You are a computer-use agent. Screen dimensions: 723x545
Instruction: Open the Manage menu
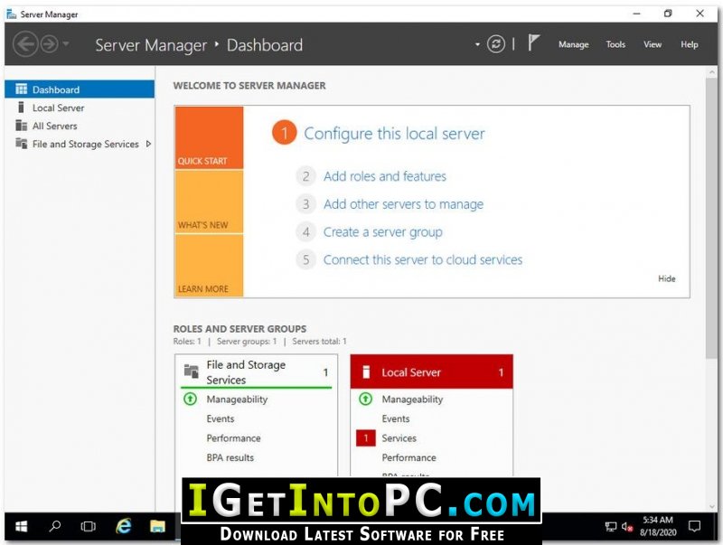coord(574,44)
